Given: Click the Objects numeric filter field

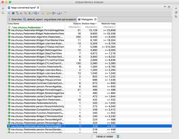Looking at the screenshot, I should click(73, 27).
